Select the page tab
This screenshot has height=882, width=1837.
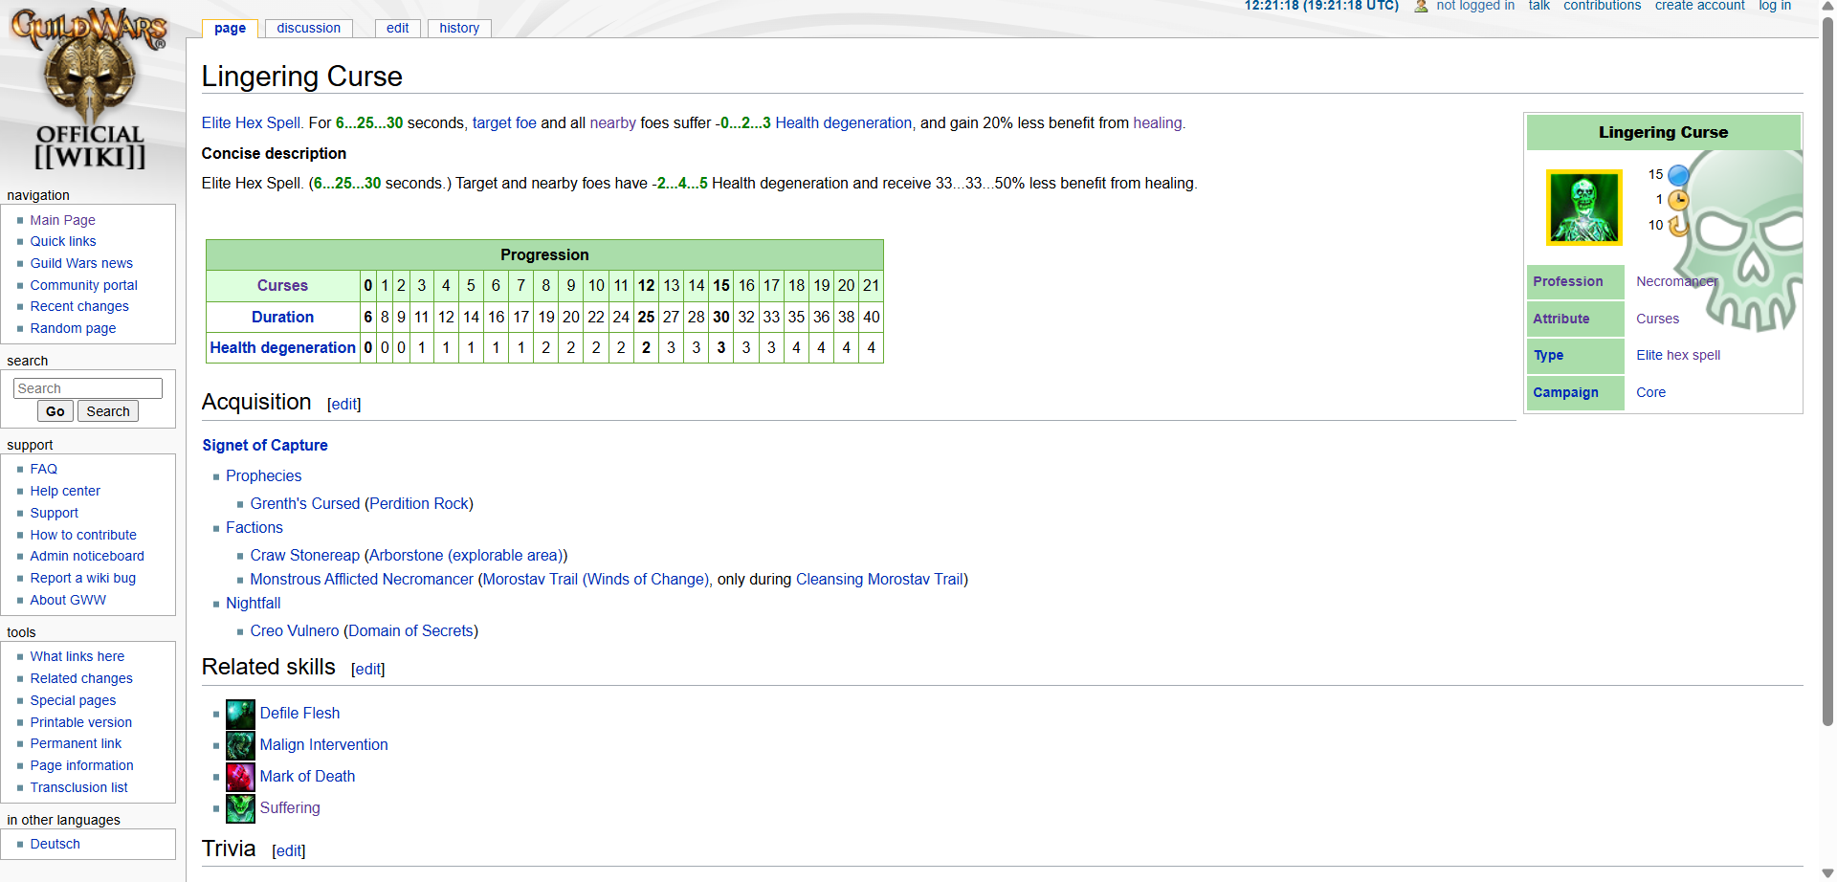(x=230, y=28)
